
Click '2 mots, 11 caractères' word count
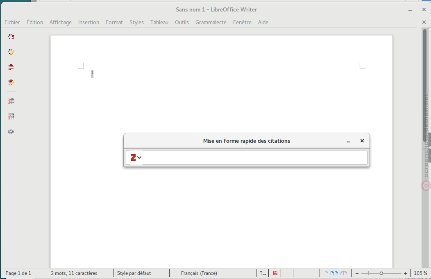[74, 273]
